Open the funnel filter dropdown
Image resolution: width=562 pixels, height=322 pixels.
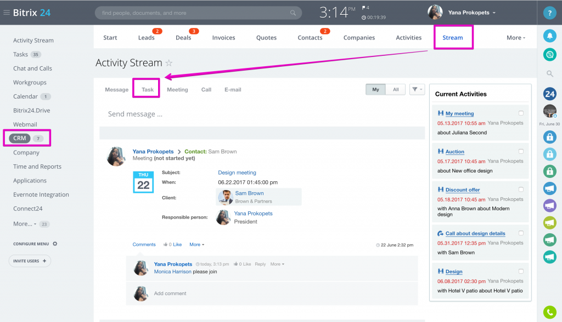417,89
